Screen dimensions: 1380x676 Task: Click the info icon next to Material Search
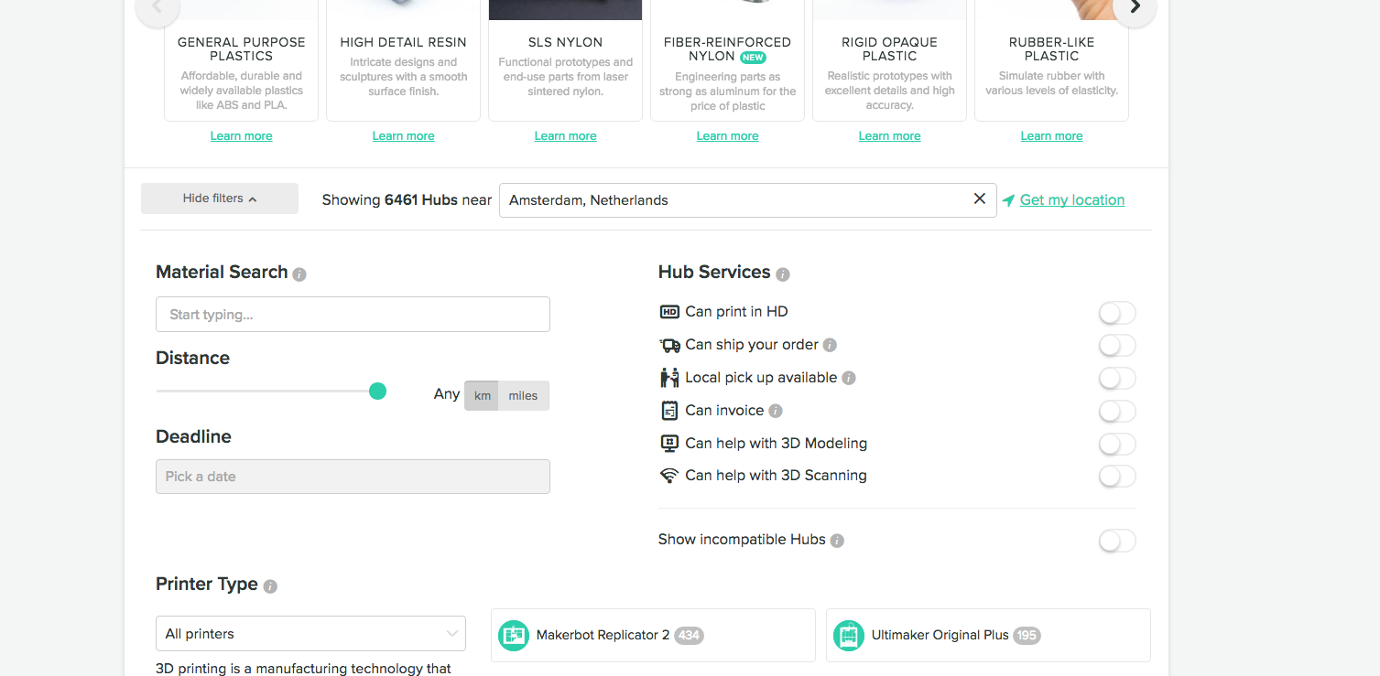299,274
